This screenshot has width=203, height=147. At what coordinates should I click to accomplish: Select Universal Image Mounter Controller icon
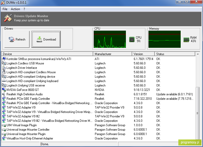[x=4, y=130]
